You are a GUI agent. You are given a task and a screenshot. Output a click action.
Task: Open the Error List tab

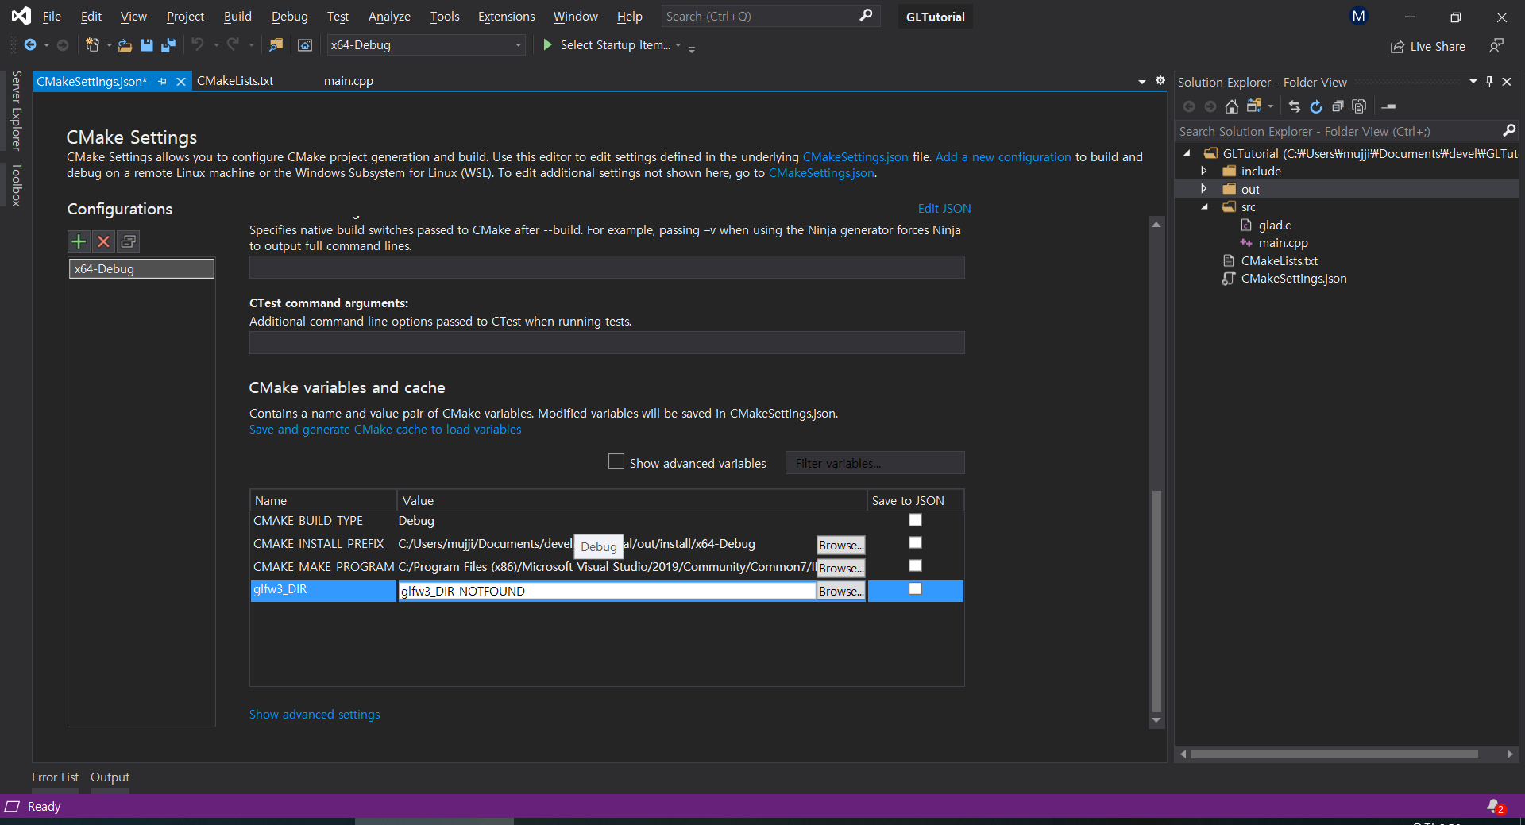point(55,777)
